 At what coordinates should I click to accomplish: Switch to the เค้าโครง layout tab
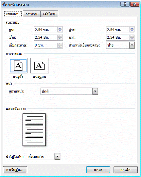(x=49, y=14)
